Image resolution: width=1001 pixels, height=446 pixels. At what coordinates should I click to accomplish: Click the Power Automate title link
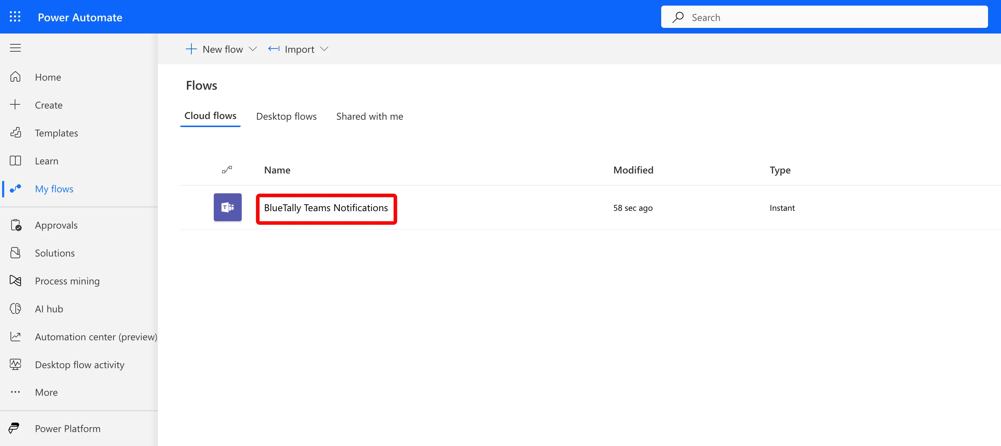pyautogui.click(x=80, y=17)
